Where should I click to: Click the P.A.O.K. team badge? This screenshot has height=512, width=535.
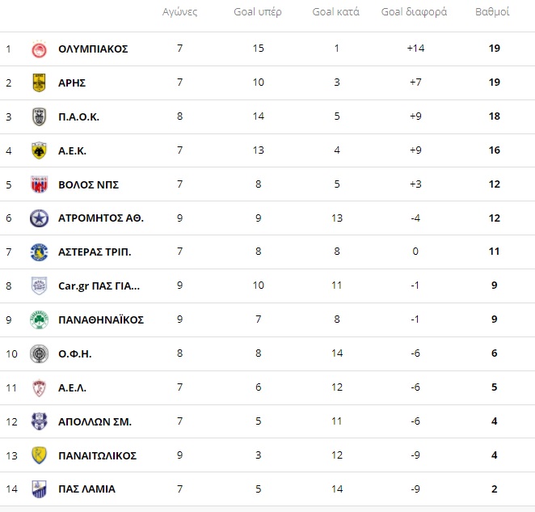point(40,116)
